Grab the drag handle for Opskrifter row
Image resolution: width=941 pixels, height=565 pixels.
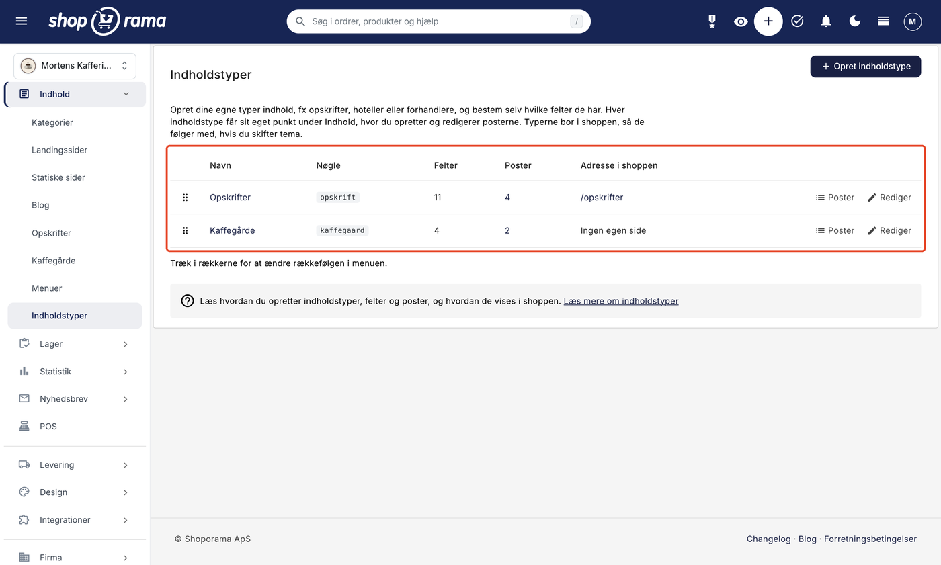coord(186,198)
